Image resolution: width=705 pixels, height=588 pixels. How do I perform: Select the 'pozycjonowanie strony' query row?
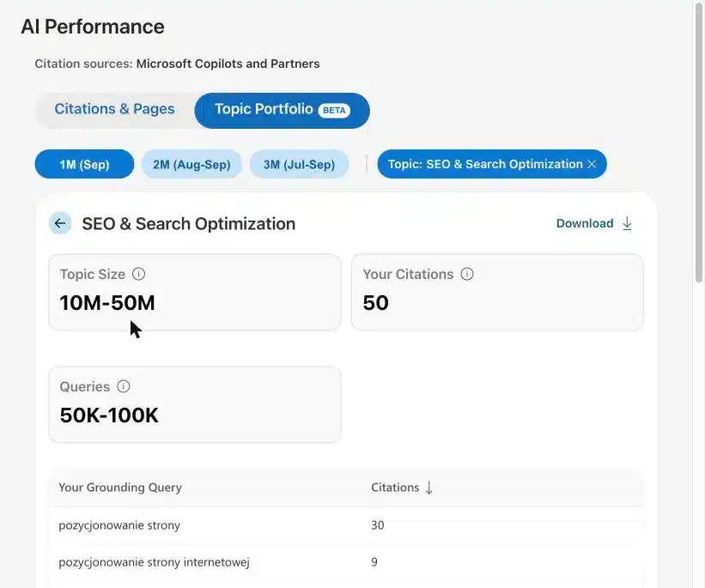346,525
